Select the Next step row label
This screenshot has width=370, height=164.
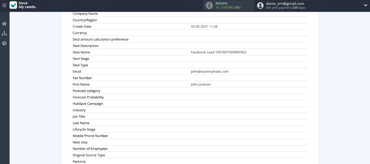[80, 142]
